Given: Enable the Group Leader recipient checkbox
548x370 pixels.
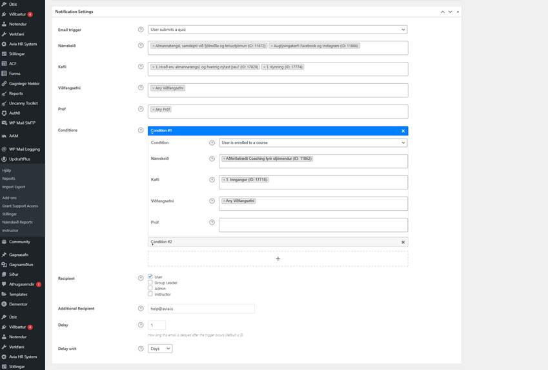Looking at the screenshot, I should pyautogui.click(x=150, y=282).
